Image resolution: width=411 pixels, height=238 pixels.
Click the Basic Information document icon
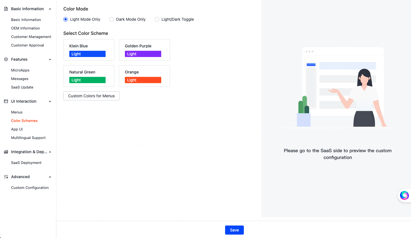pos(6,9)
